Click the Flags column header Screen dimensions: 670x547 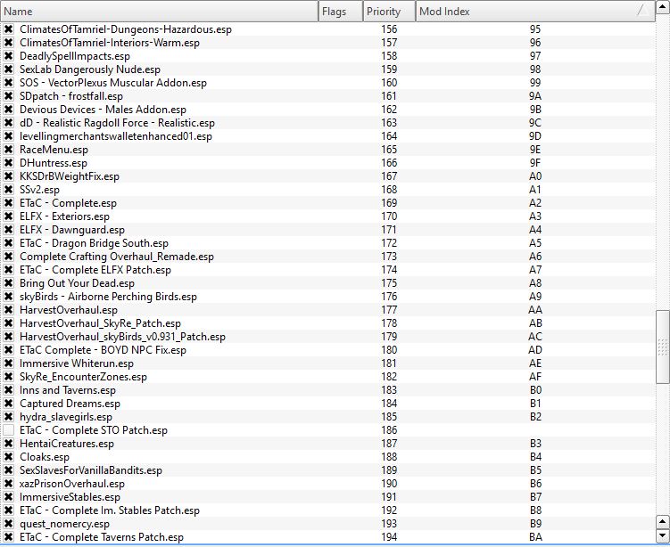(x=340, y=12)
